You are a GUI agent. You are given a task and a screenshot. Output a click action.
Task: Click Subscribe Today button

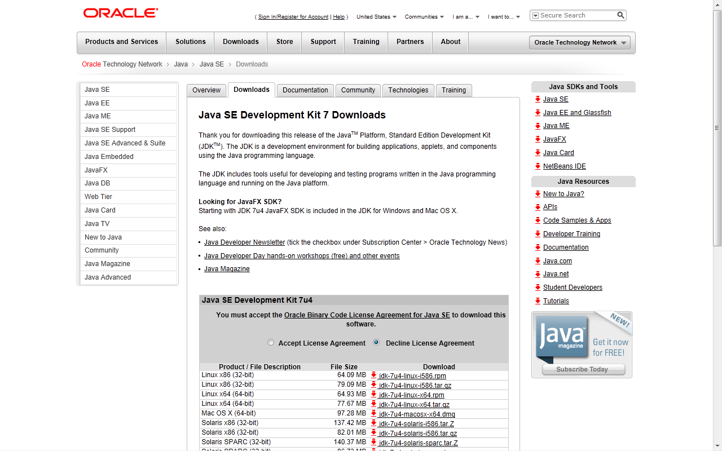click(583, 370)
